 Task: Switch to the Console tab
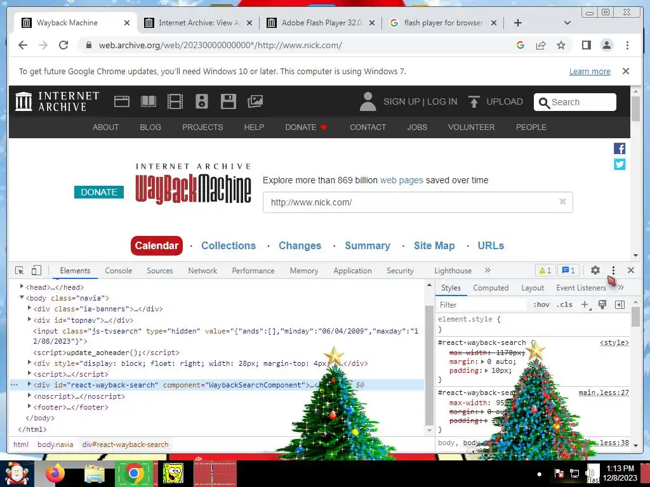pyautogui.click(x=119, y=270)
